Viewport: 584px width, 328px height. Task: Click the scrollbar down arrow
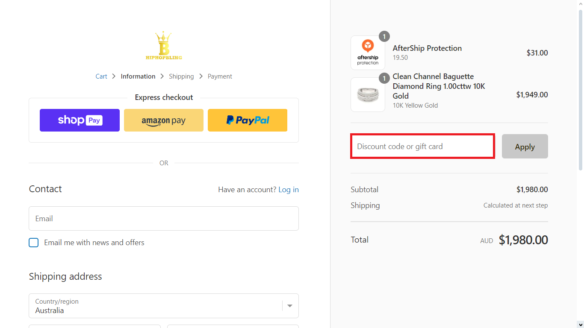point(581,325)
